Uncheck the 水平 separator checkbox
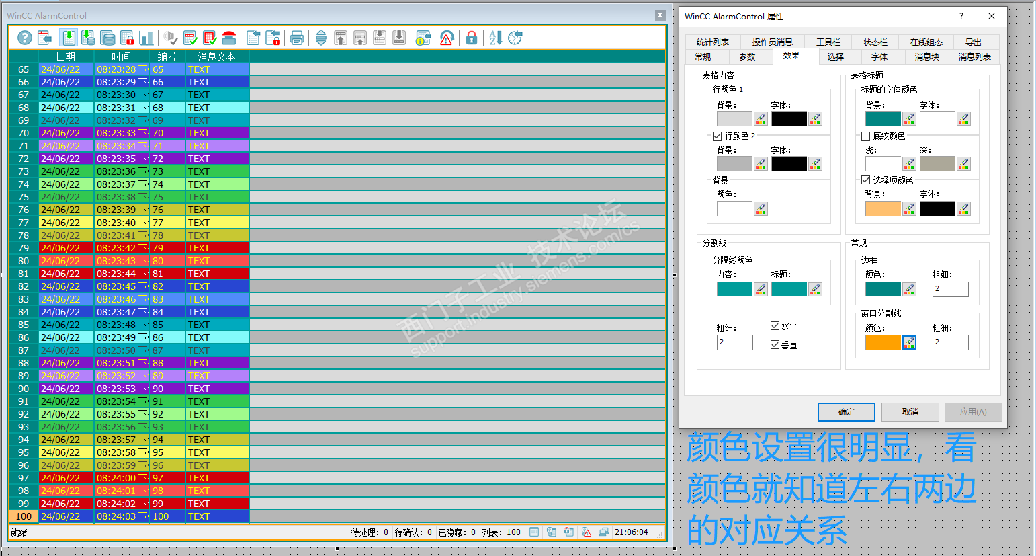1036x556 pixels. [775, 326]
